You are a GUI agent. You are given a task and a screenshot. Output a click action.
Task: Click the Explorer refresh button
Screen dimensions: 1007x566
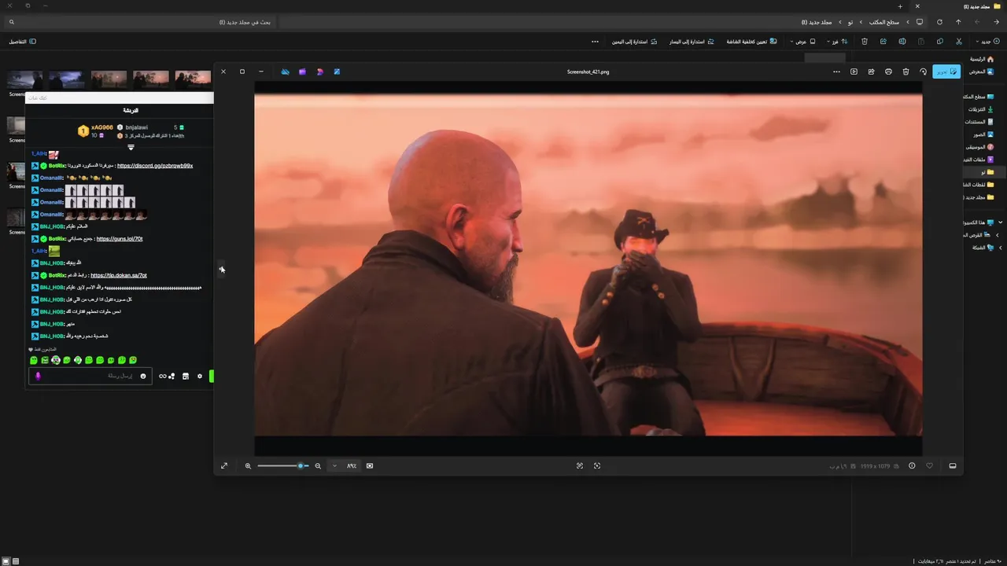(x=939, y=22)
